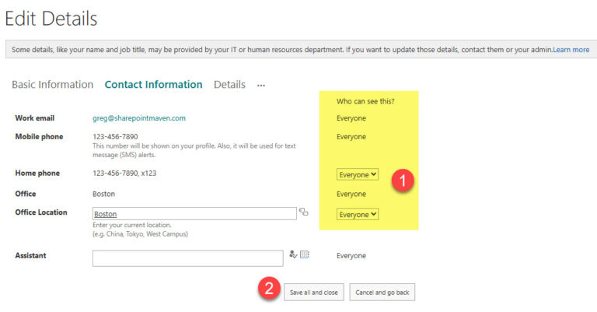Image resolution: width=597 pixels, height=312 pixels.
Task: Open the Office Location visibility dropdown
Action: pyautogui.click(x=357, y=214)
